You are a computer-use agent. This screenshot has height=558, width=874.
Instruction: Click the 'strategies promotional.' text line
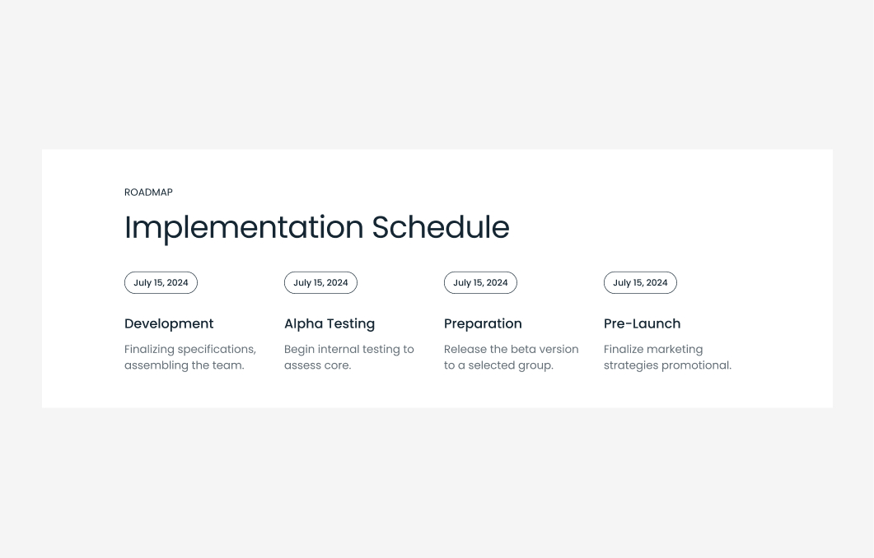[x=667, y=365]
